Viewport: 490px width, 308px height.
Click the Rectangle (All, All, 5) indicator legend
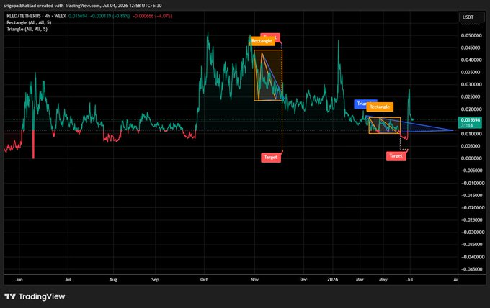[29, 22]
